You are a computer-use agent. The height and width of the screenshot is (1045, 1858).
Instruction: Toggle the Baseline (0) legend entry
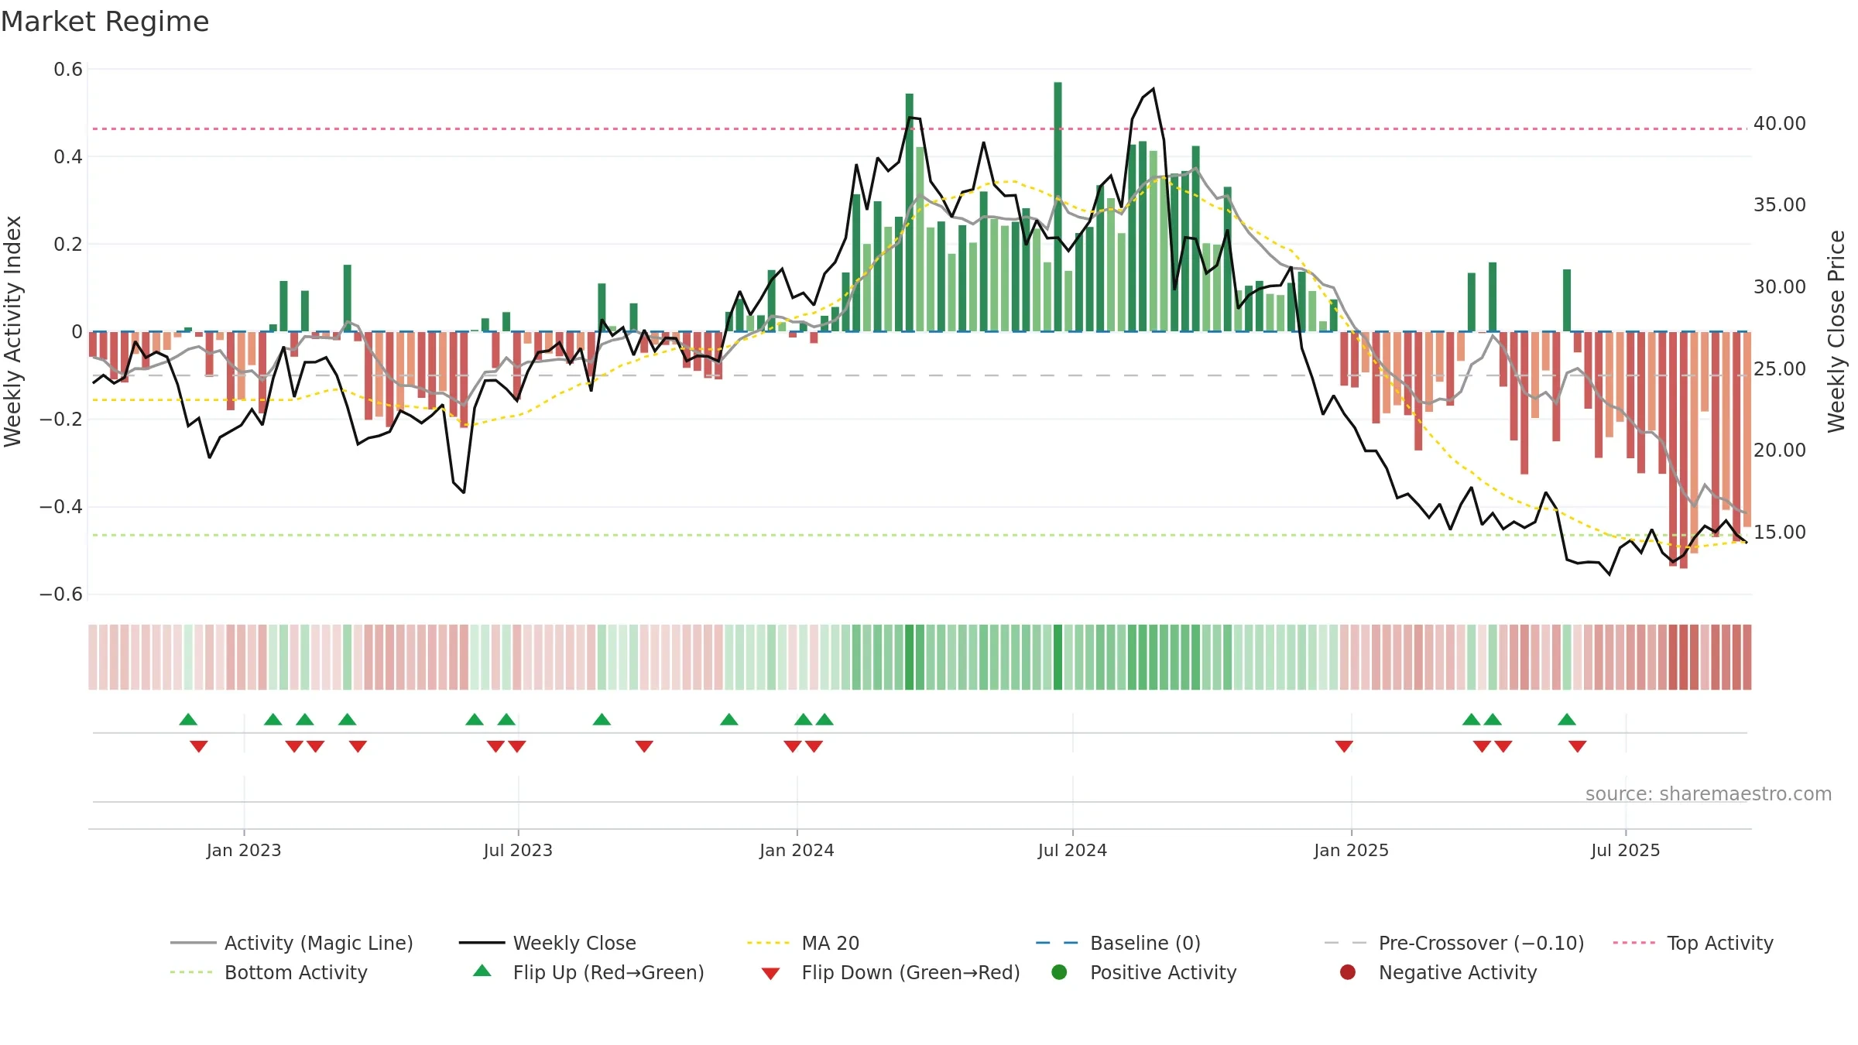pyautogui.click(x=1118, y=943)
